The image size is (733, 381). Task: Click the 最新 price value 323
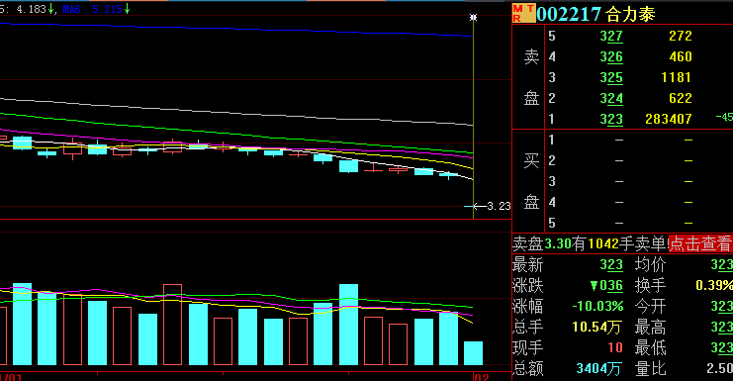coord(611,265)
